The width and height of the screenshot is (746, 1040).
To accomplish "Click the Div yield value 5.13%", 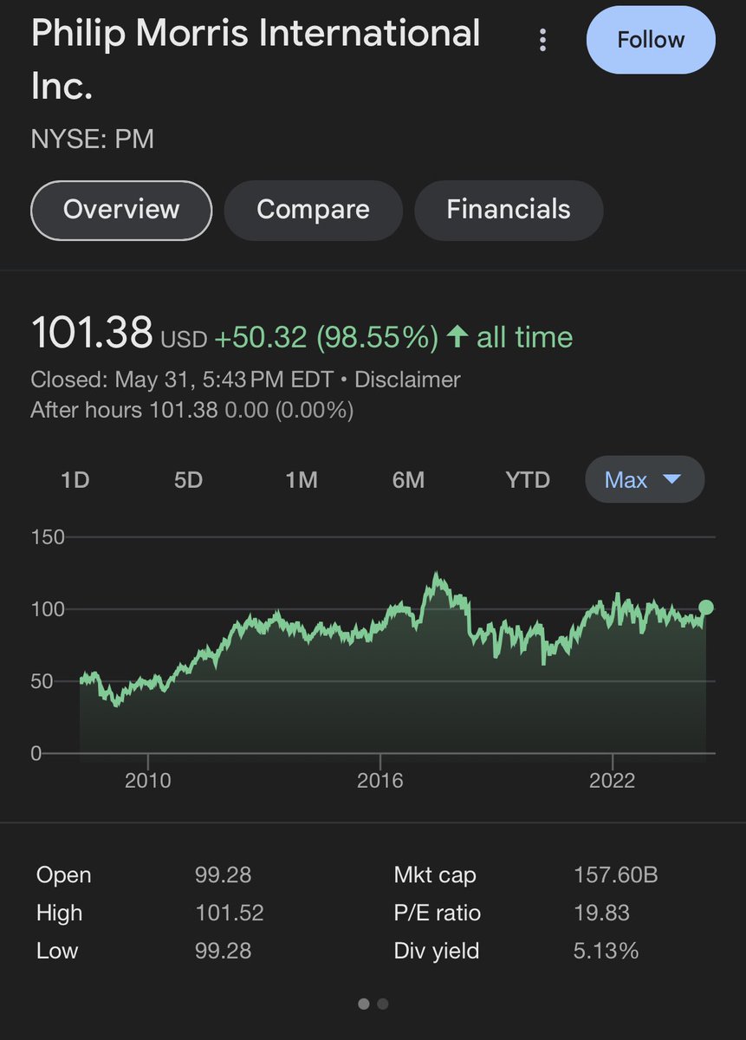I will (x=606, y=951).
